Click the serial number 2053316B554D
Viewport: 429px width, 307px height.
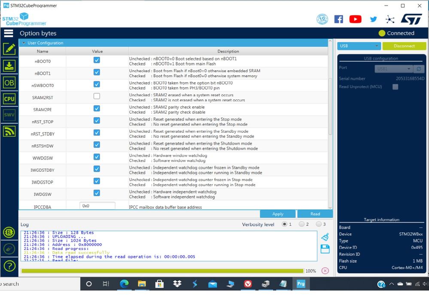410,79
